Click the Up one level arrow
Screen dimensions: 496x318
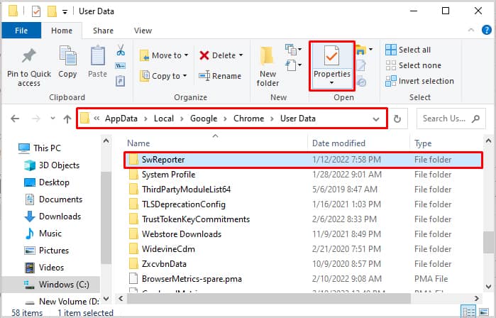(x=67, y=119)
